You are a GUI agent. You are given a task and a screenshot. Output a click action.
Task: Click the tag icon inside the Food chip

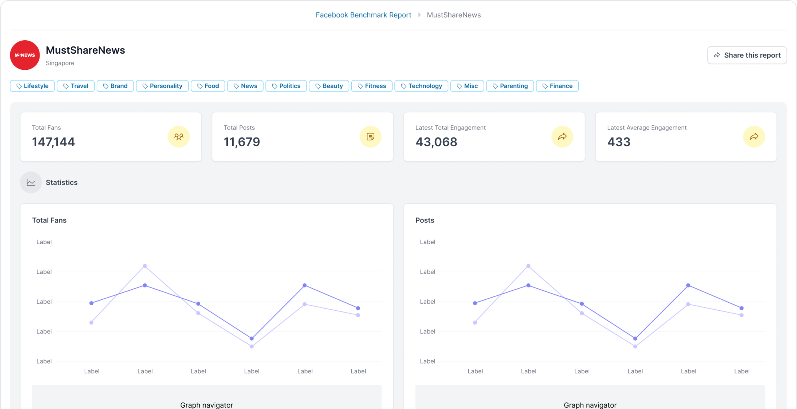pyautogui.click(x=199, y=86)
